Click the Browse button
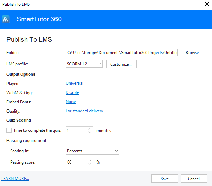The width and height of the screenshot is (212, 186). [192, 53]
